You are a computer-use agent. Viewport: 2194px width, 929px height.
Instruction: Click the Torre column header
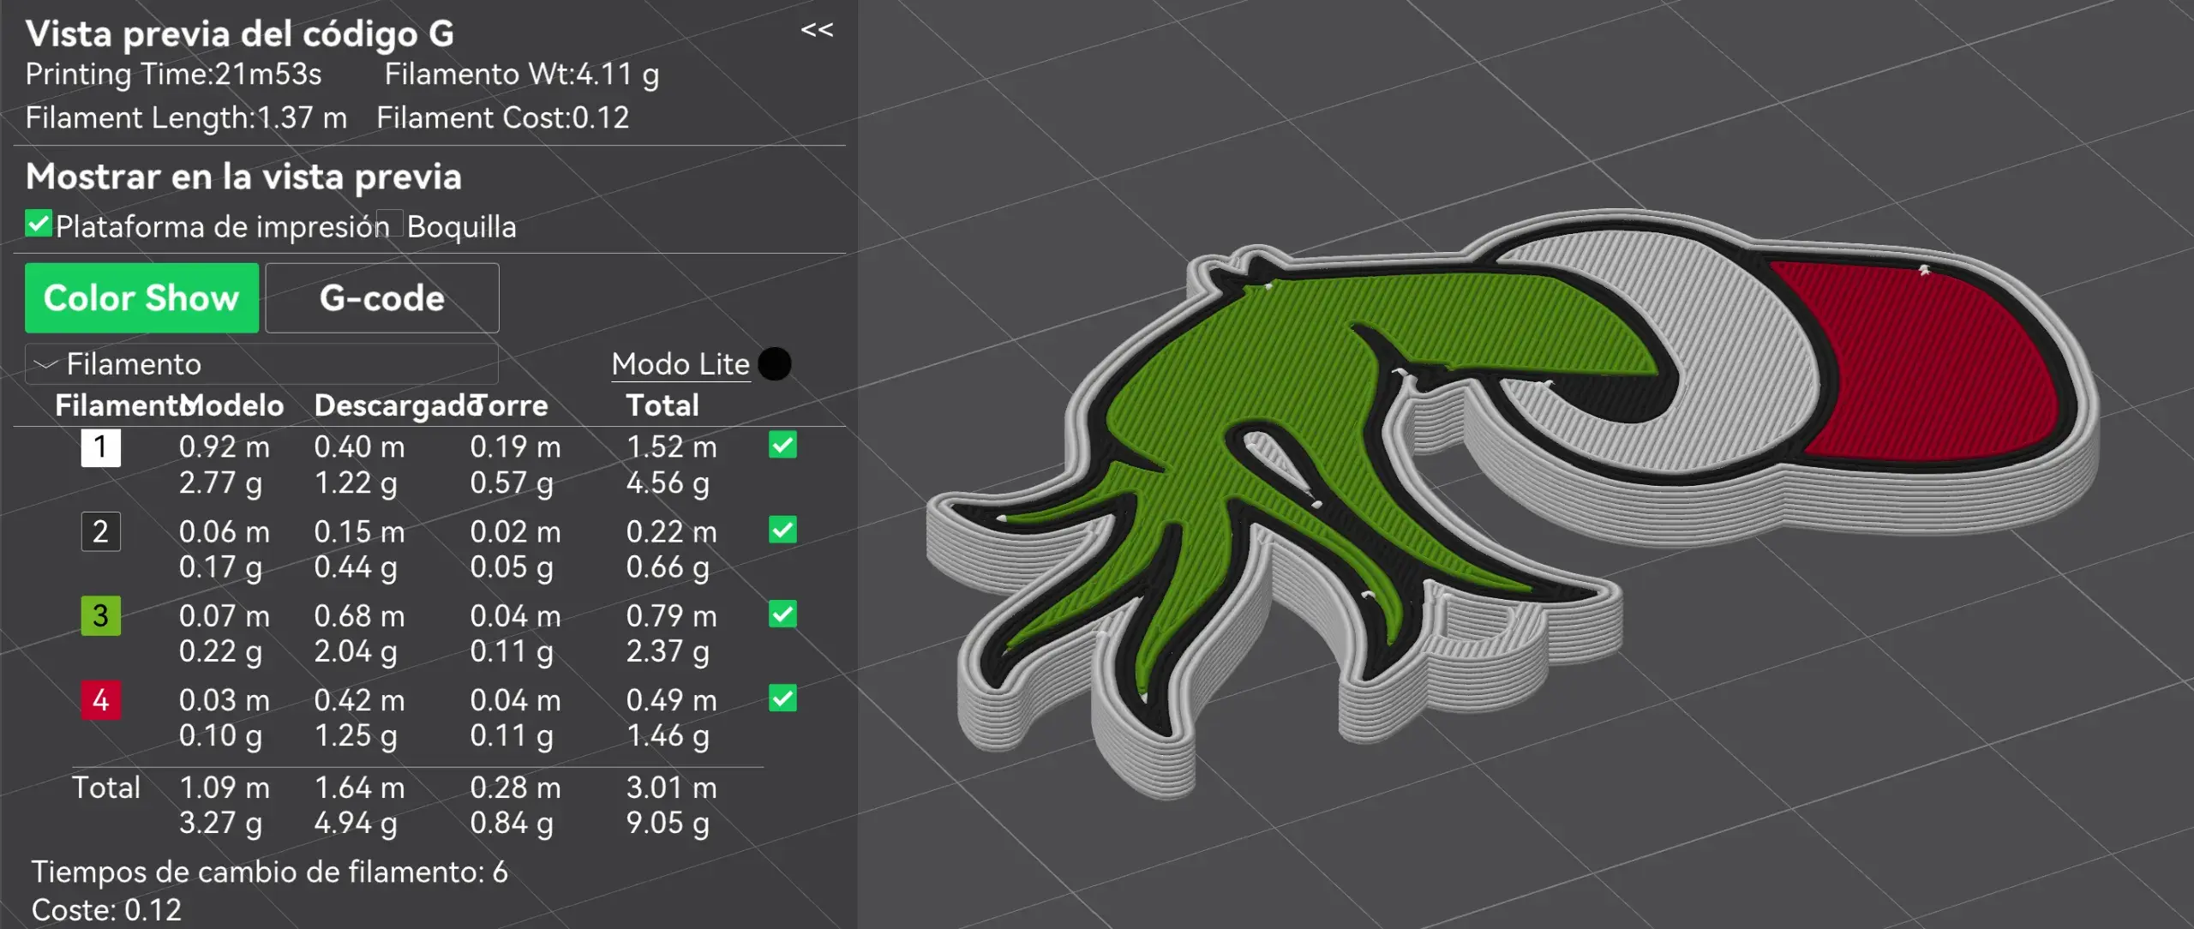[x=509, y=405]
